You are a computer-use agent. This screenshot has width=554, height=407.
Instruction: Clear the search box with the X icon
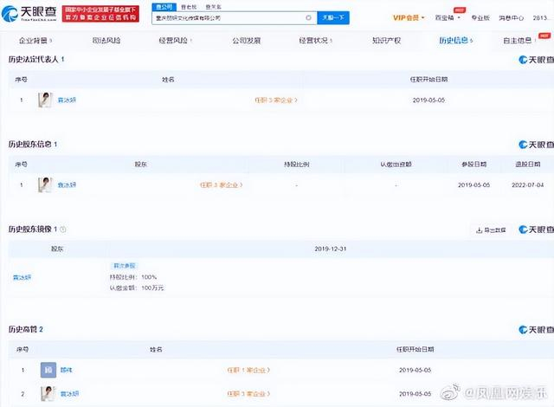pyautogui.click(x=308, y=16)
